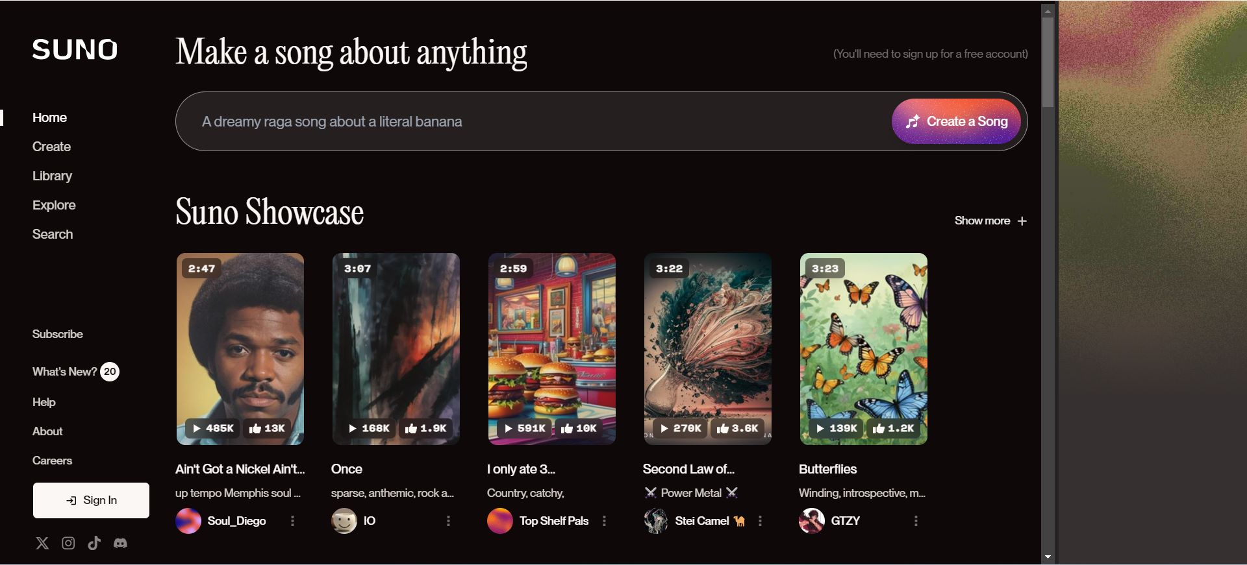Open What's New notifications

click(x=76, y=372)
